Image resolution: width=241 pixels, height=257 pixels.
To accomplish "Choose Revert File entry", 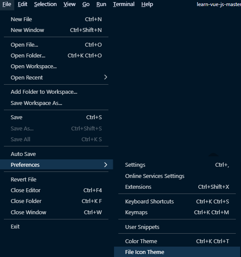I will [x=56, y=180].
